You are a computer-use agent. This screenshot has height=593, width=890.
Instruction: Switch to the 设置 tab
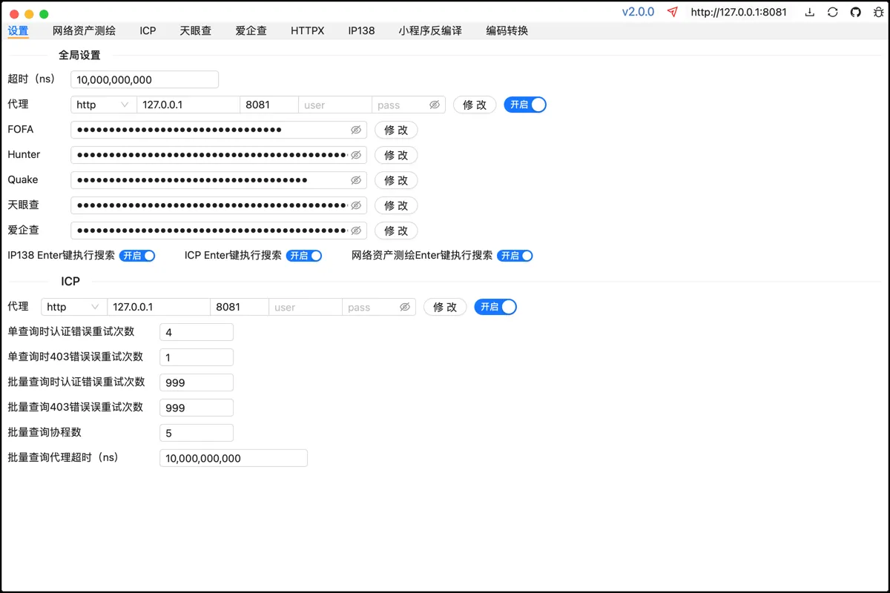pos(18,31)
